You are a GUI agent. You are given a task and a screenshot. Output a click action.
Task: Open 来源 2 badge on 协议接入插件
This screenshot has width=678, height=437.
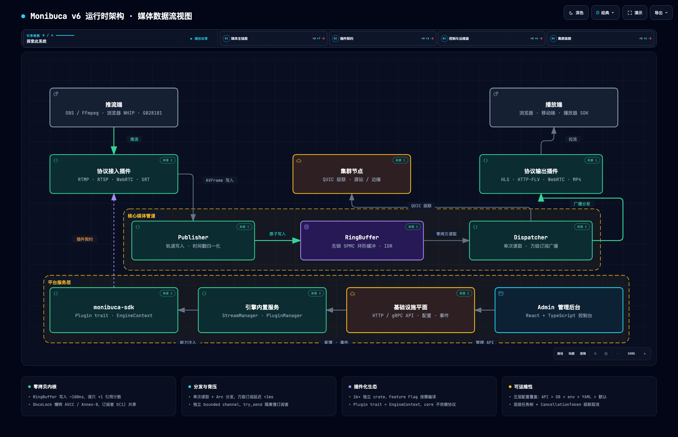click(168, 160)
